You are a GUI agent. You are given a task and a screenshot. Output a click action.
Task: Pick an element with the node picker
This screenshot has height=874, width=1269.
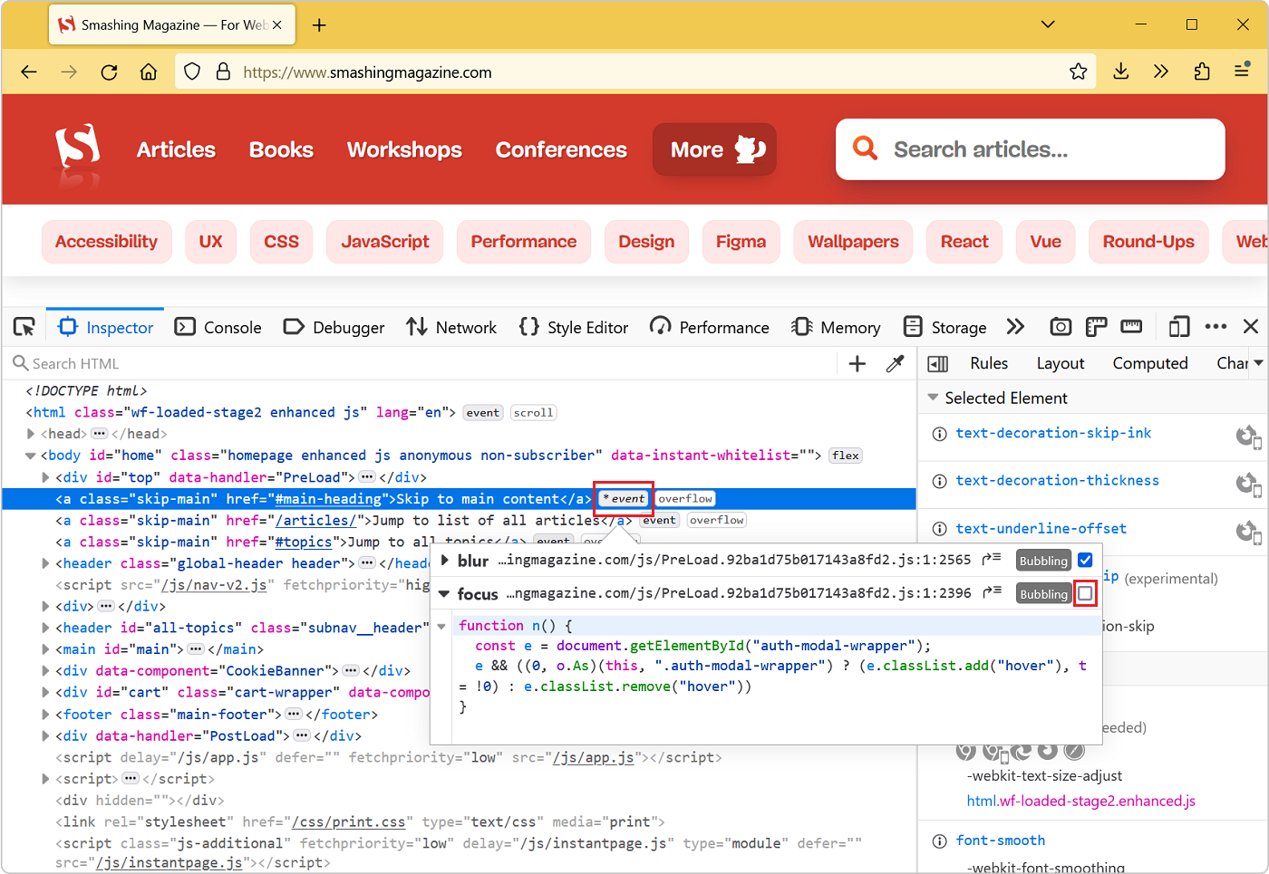pyautogui.click(x=23, y=327)
